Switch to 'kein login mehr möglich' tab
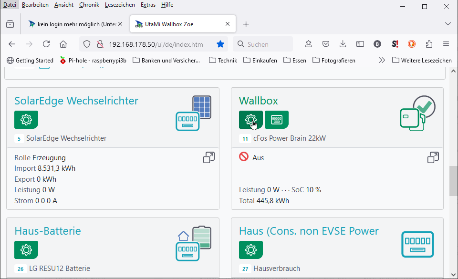Image resolution: width=458 pixels, height=279 pixels. tap(75, 24)
